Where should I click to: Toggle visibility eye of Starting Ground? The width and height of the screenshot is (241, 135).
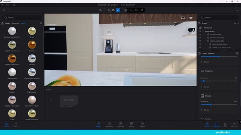tap(200, 34)
